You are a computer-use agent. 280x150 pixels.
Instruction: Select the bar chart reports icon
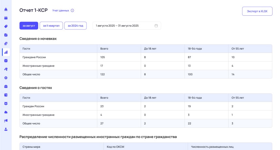[x=6, y=52]
